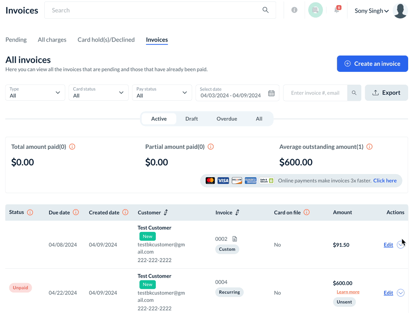Click the Discover card logo
The image size is (417, 314).
click(236, 181)
